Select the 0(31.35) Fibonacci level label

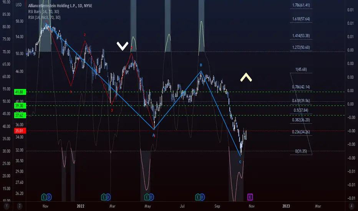301,151
